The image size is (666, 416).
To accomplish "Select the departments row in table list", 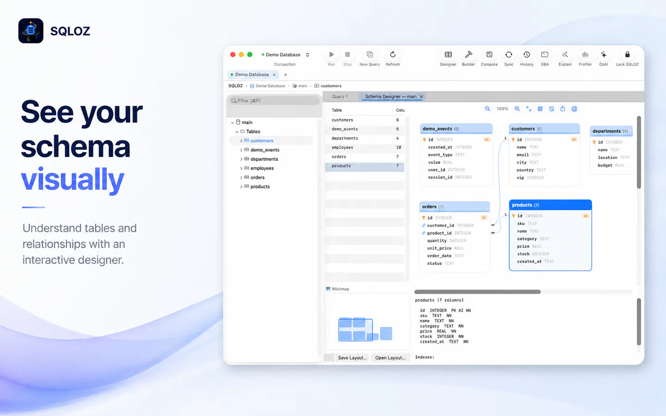I will pos(365,138).
